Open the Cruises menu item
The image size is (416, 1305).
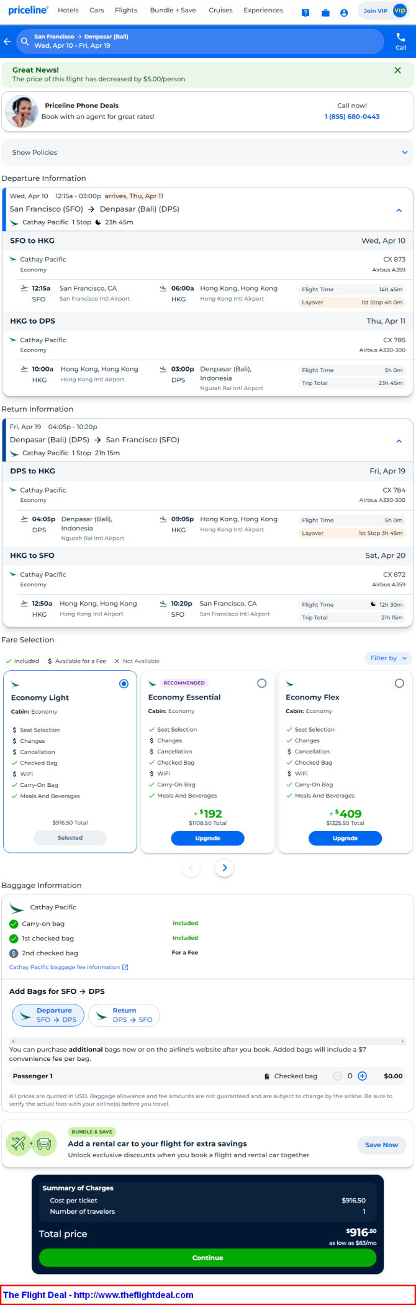click(220, 10)
